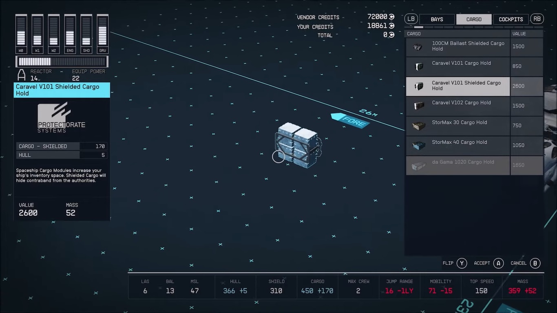Click the reactor power usage meter

click(x=62, y=62)
